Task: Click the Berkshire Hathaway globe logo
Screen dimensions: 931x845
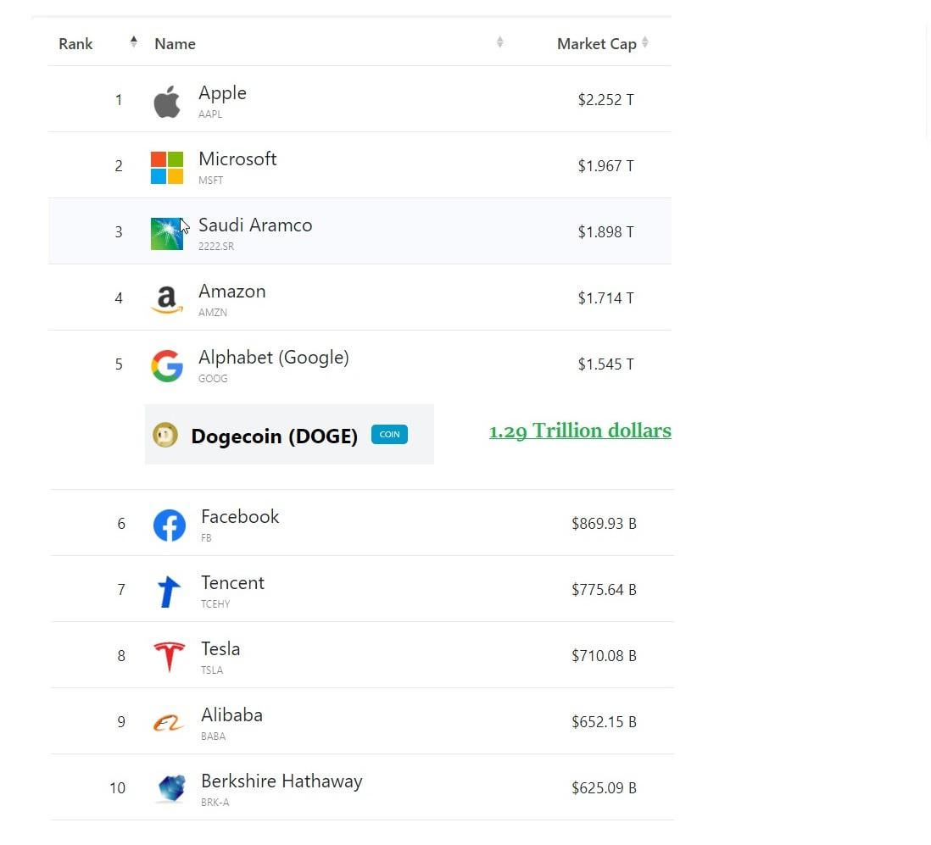Action: [171, 787]
